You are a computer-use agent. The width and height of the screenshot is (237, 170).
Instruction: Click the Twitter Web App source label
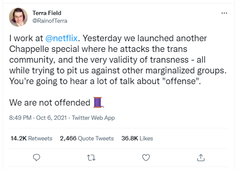[x=93, y=118]
